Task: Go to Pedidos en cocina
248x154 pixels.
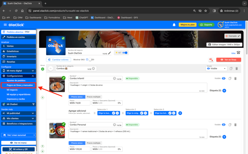Action: tap(19, 37)
